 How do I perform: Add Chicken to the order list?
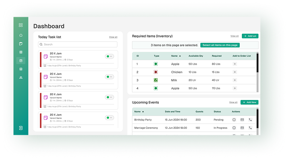pos(235,72)
